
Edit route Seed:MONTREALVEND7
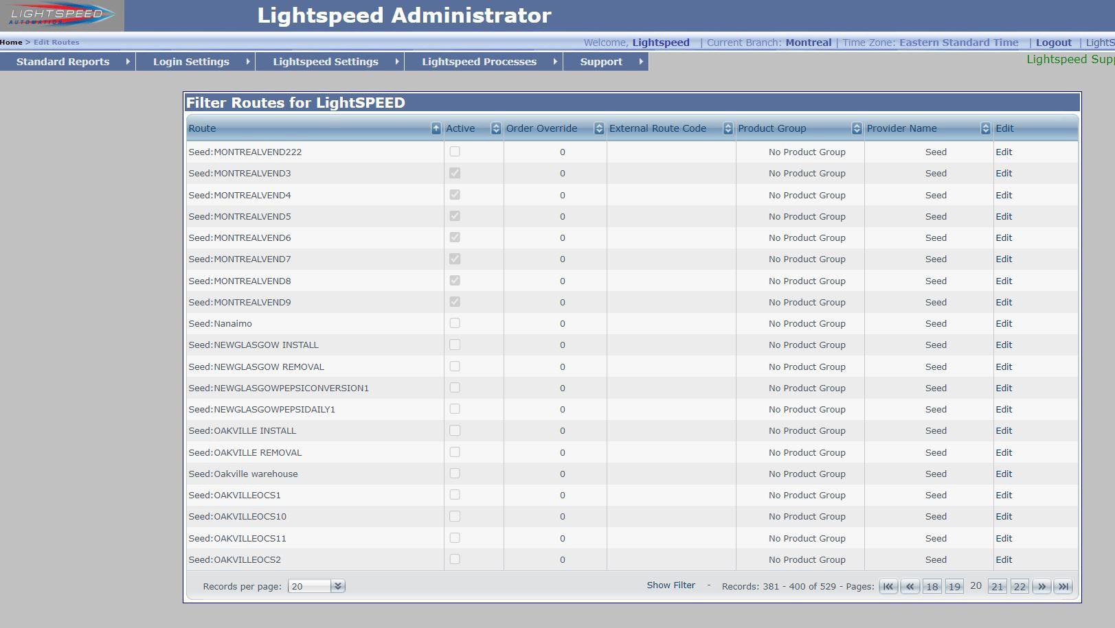click(1004, 259)
